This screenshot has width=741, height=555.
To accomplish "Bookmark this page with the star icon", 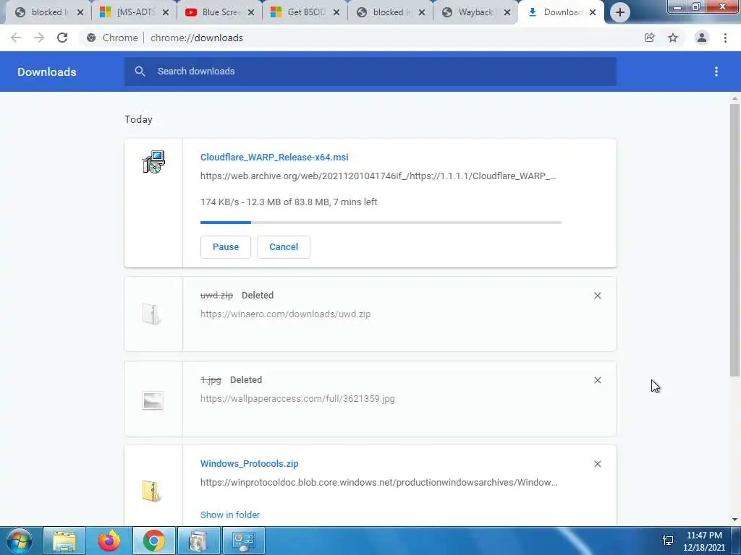I will pos(673,38).
